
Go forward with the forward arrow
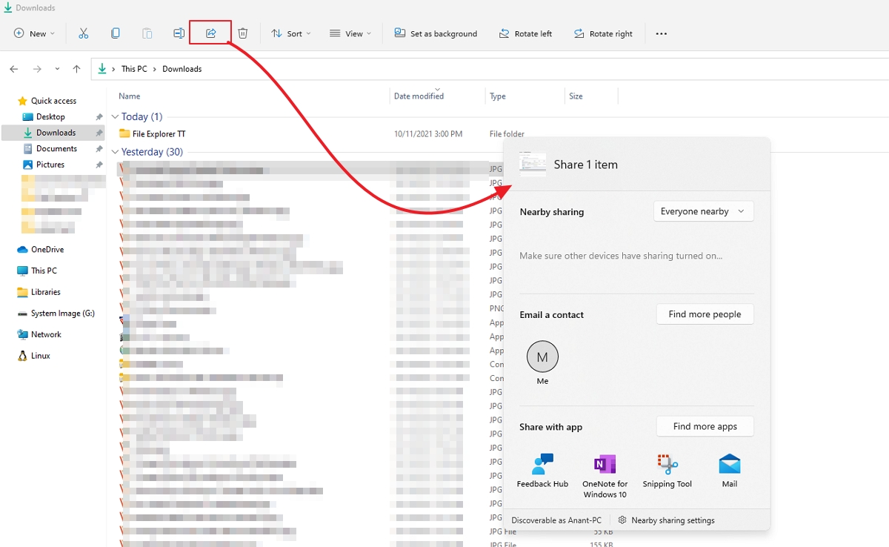pos(37,69)
